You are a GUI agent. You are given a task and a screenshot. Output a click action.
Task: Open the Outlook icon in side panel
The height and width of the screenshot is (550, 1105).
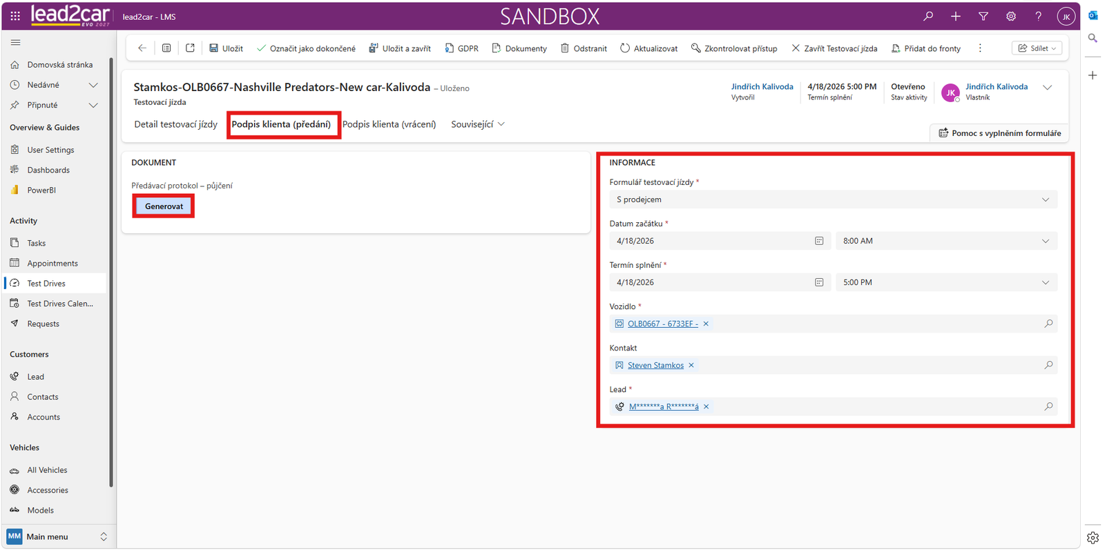1093,15
